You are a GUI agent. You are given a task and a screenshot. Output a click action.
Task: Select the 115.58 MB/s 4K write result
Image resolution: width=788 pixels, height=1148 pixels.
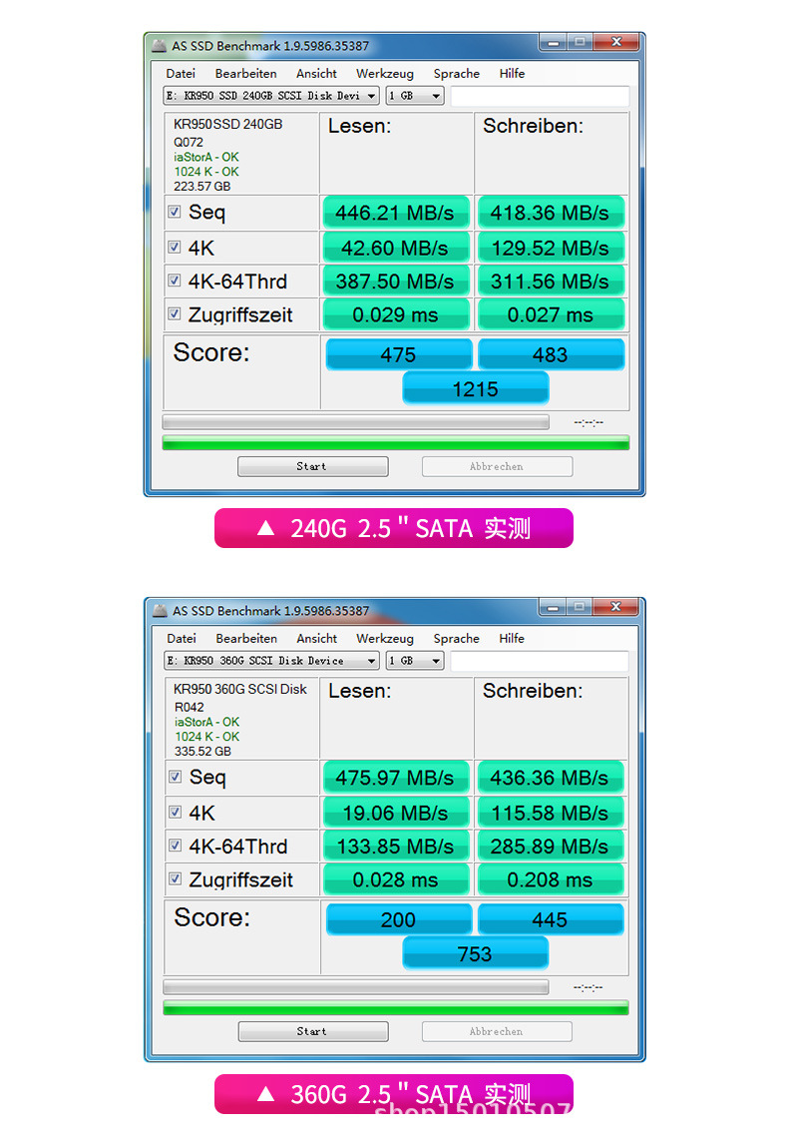551,813
